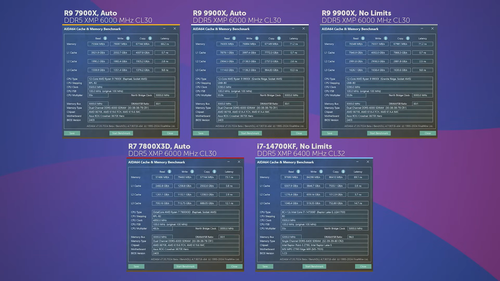
Task: Click North Bridge Clock value "5000.0 MHz"
Action: [358, 229]
